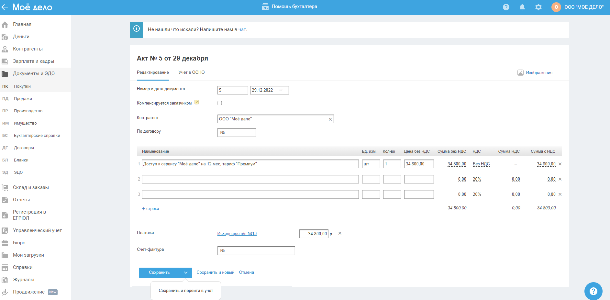Change НДС rate on first row

click(481, 164)
